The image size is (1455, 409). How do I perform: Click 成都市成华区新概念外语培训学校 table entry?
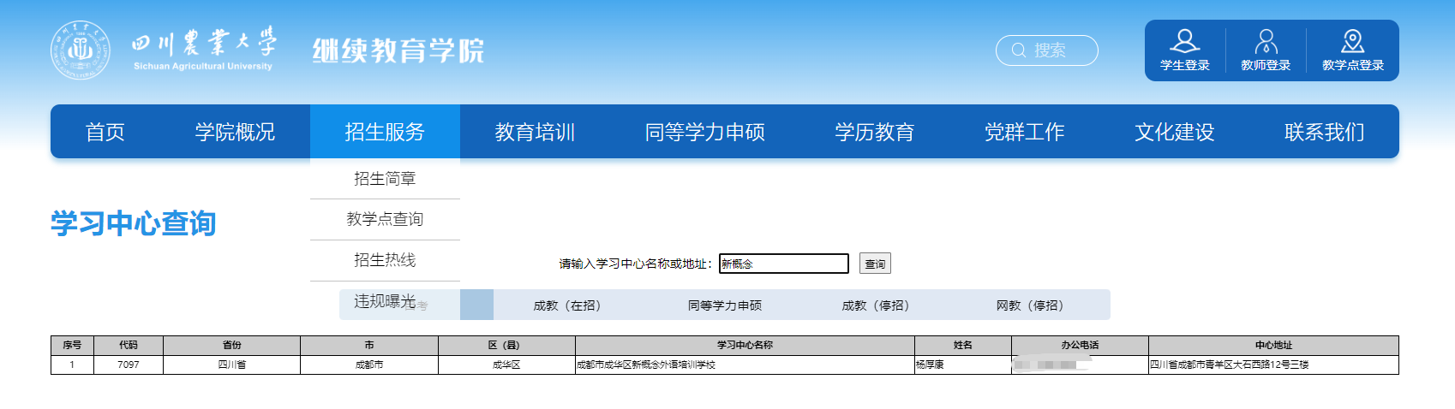[x=646, y=365]
